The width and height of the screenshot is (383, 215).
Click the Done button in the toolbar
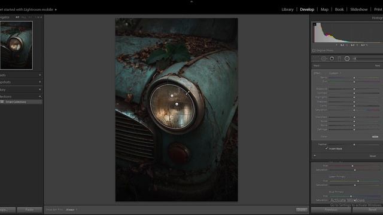[x=302, y=210]
